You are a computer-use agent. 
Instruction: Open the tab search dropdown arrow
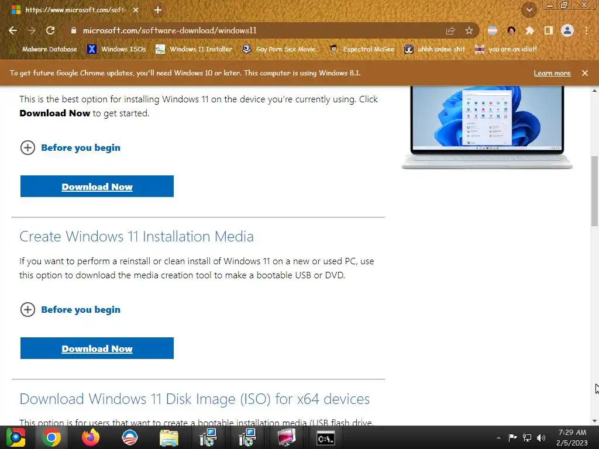(x=529, y=10)
